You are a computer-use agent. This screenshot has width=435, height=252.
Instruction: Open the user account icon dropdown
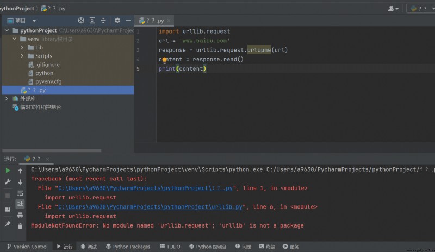point(393,9)
